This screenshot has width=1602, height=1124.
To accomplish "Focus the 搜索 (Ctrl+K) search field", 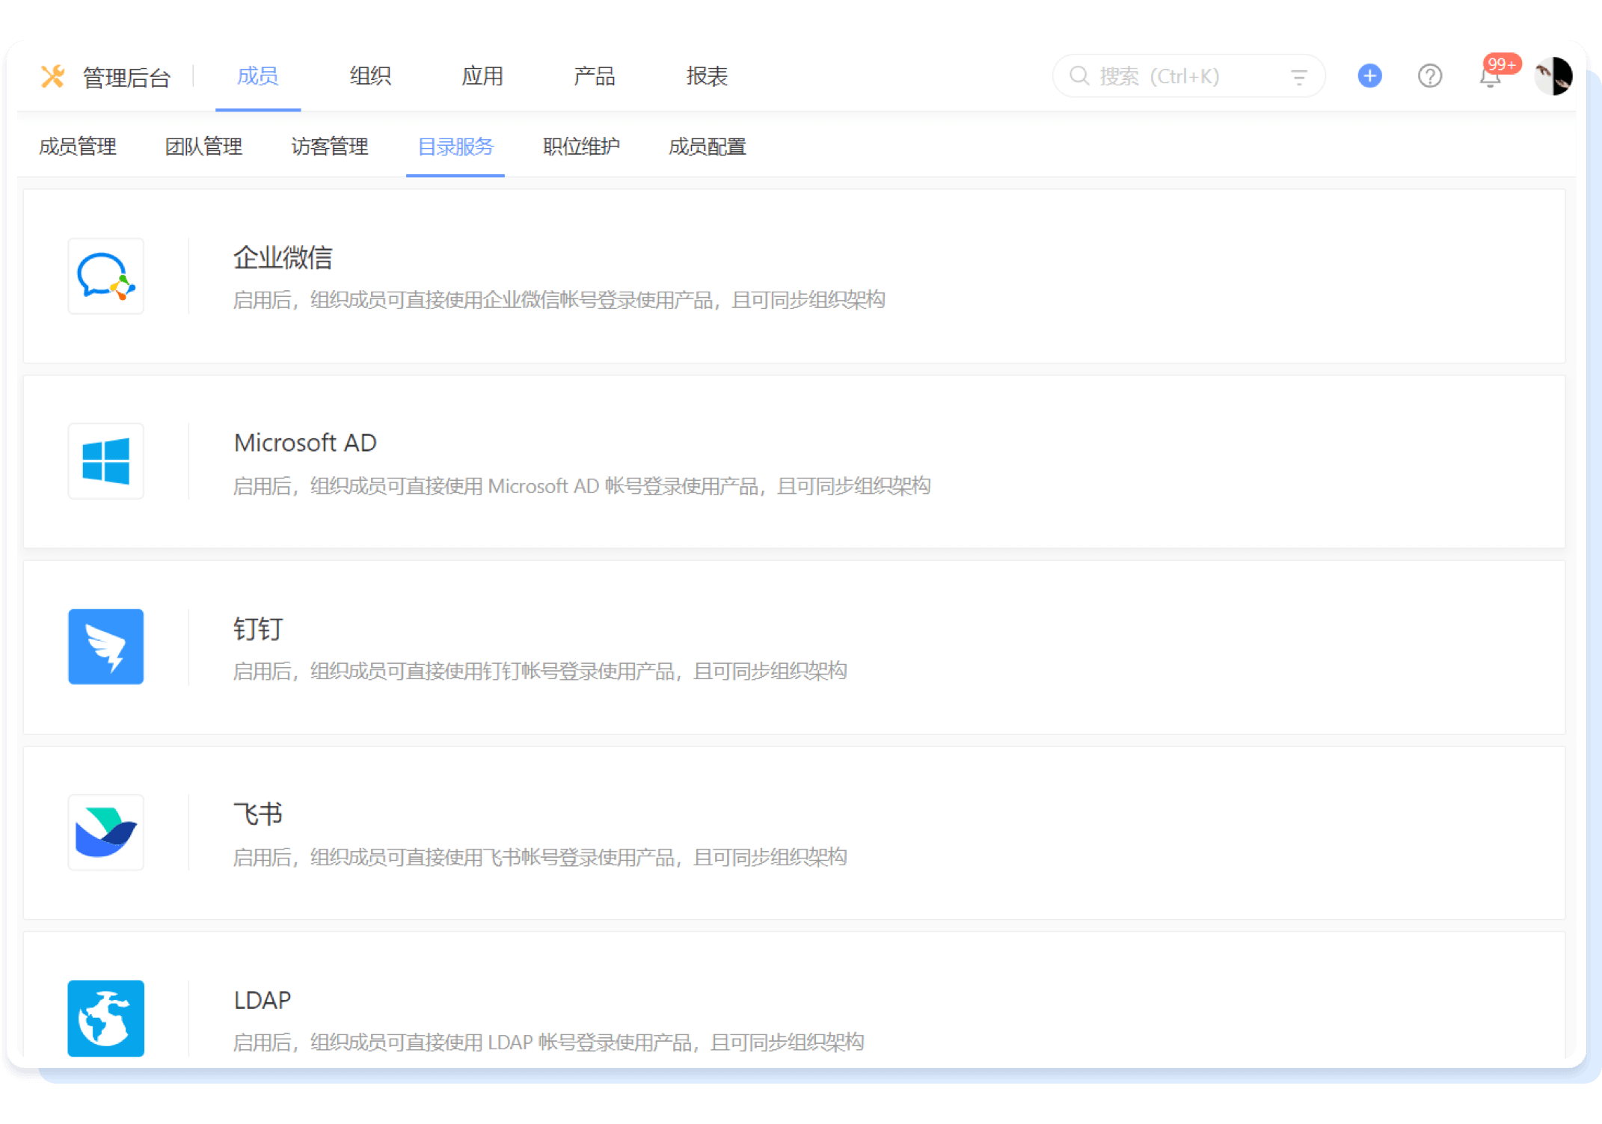I will click(x=1189, y=76).
